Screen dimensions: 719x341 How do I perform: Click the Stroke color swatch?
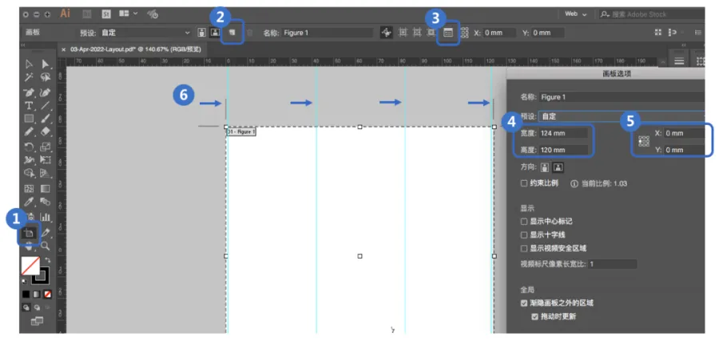41,275
